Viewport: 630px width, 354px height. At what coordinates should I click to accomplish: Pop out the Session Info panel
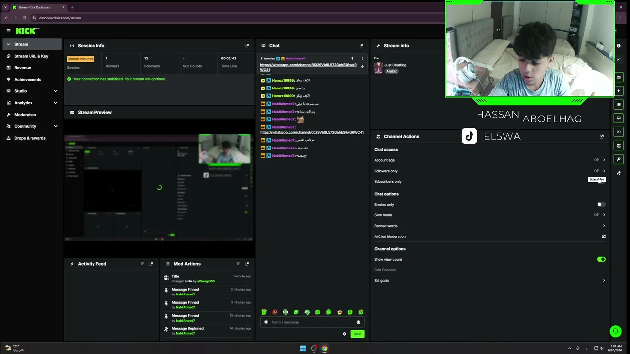coord(247,46)
